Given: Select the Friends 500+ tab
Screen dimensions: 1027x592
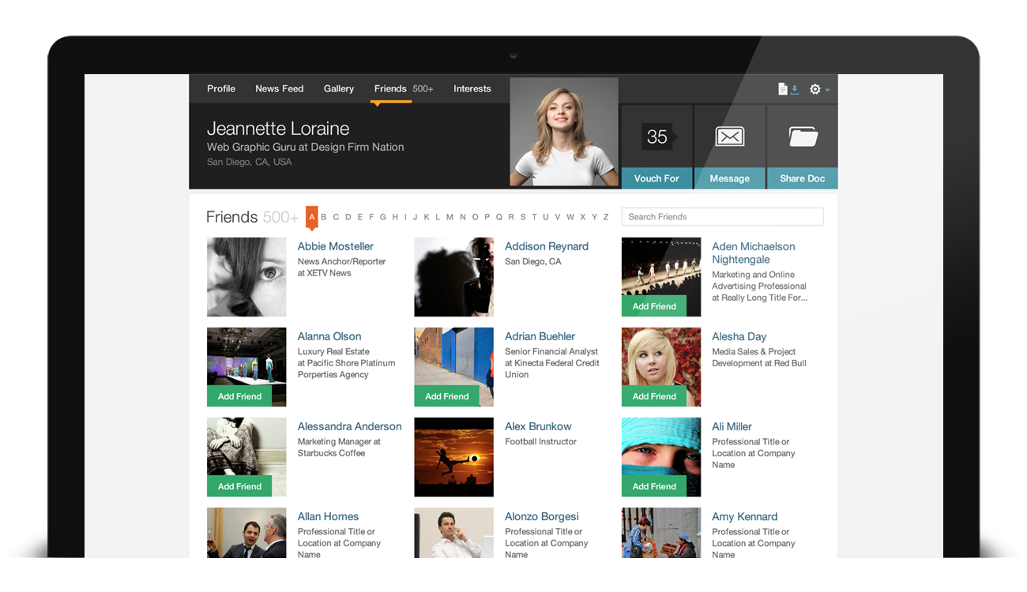Looking at the screenshot, I should [404, 88].
